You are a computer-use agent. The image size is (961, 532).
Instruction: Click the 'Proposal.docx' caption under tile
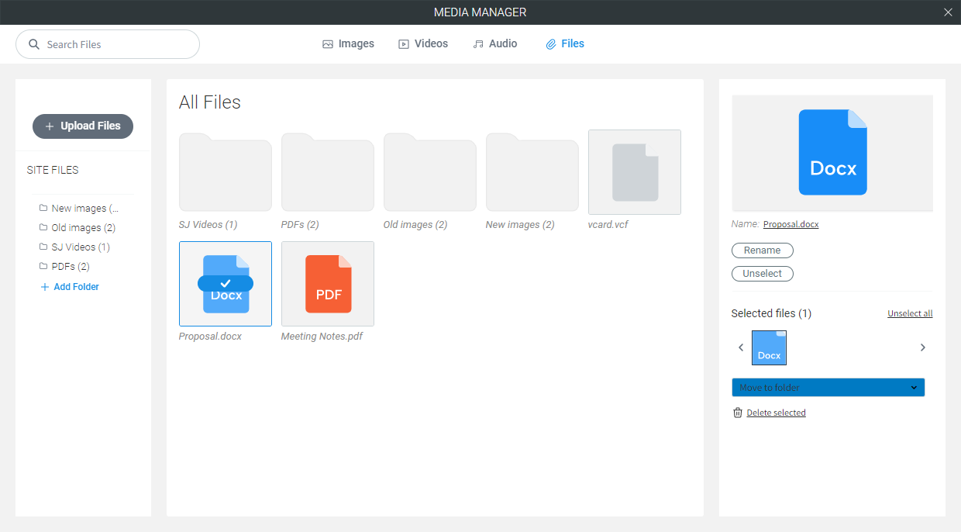click(210, 337)
